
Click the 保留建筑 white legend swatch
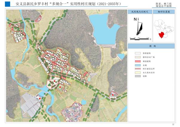click(138, 53)
